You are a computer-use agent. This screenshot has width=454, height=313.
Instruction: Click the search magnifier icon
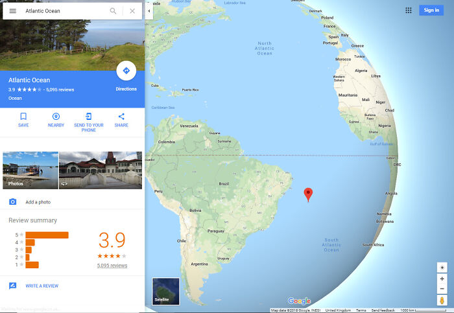coord(113,11)
